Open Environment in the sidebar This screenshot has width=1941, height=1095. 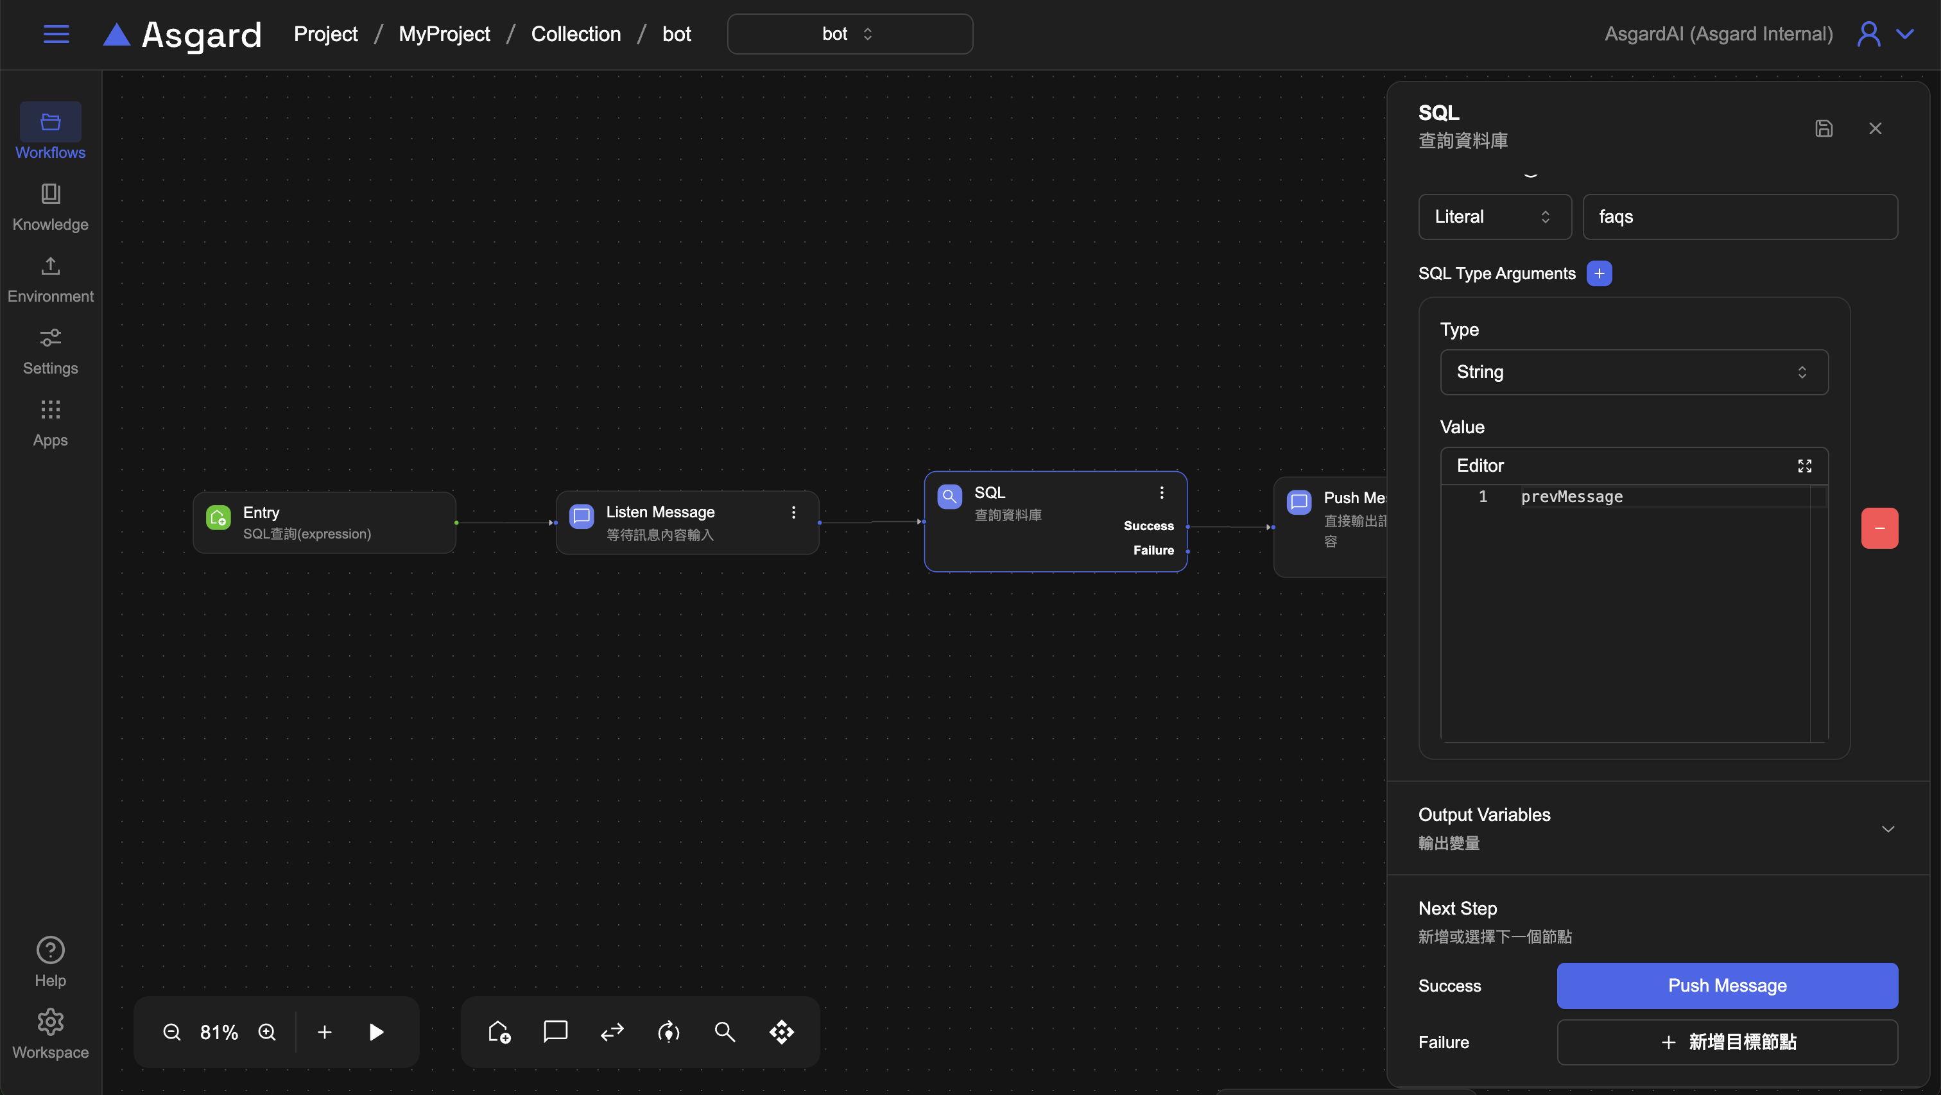point(51,280)
